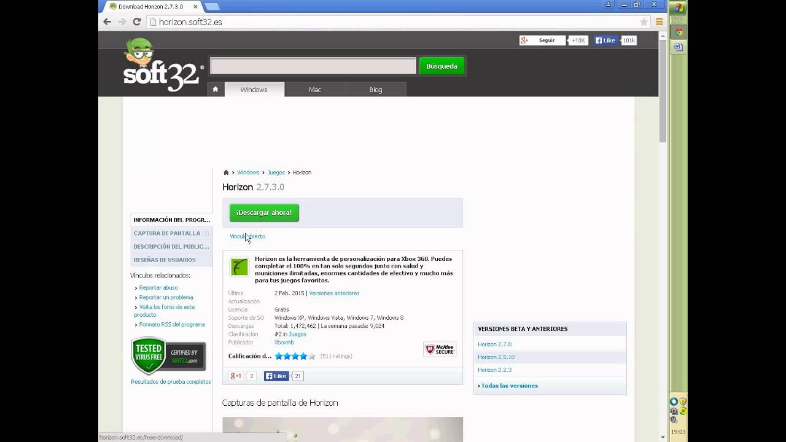Reload the page with the refresh icon
786x442 pixels.
point(137,21)
